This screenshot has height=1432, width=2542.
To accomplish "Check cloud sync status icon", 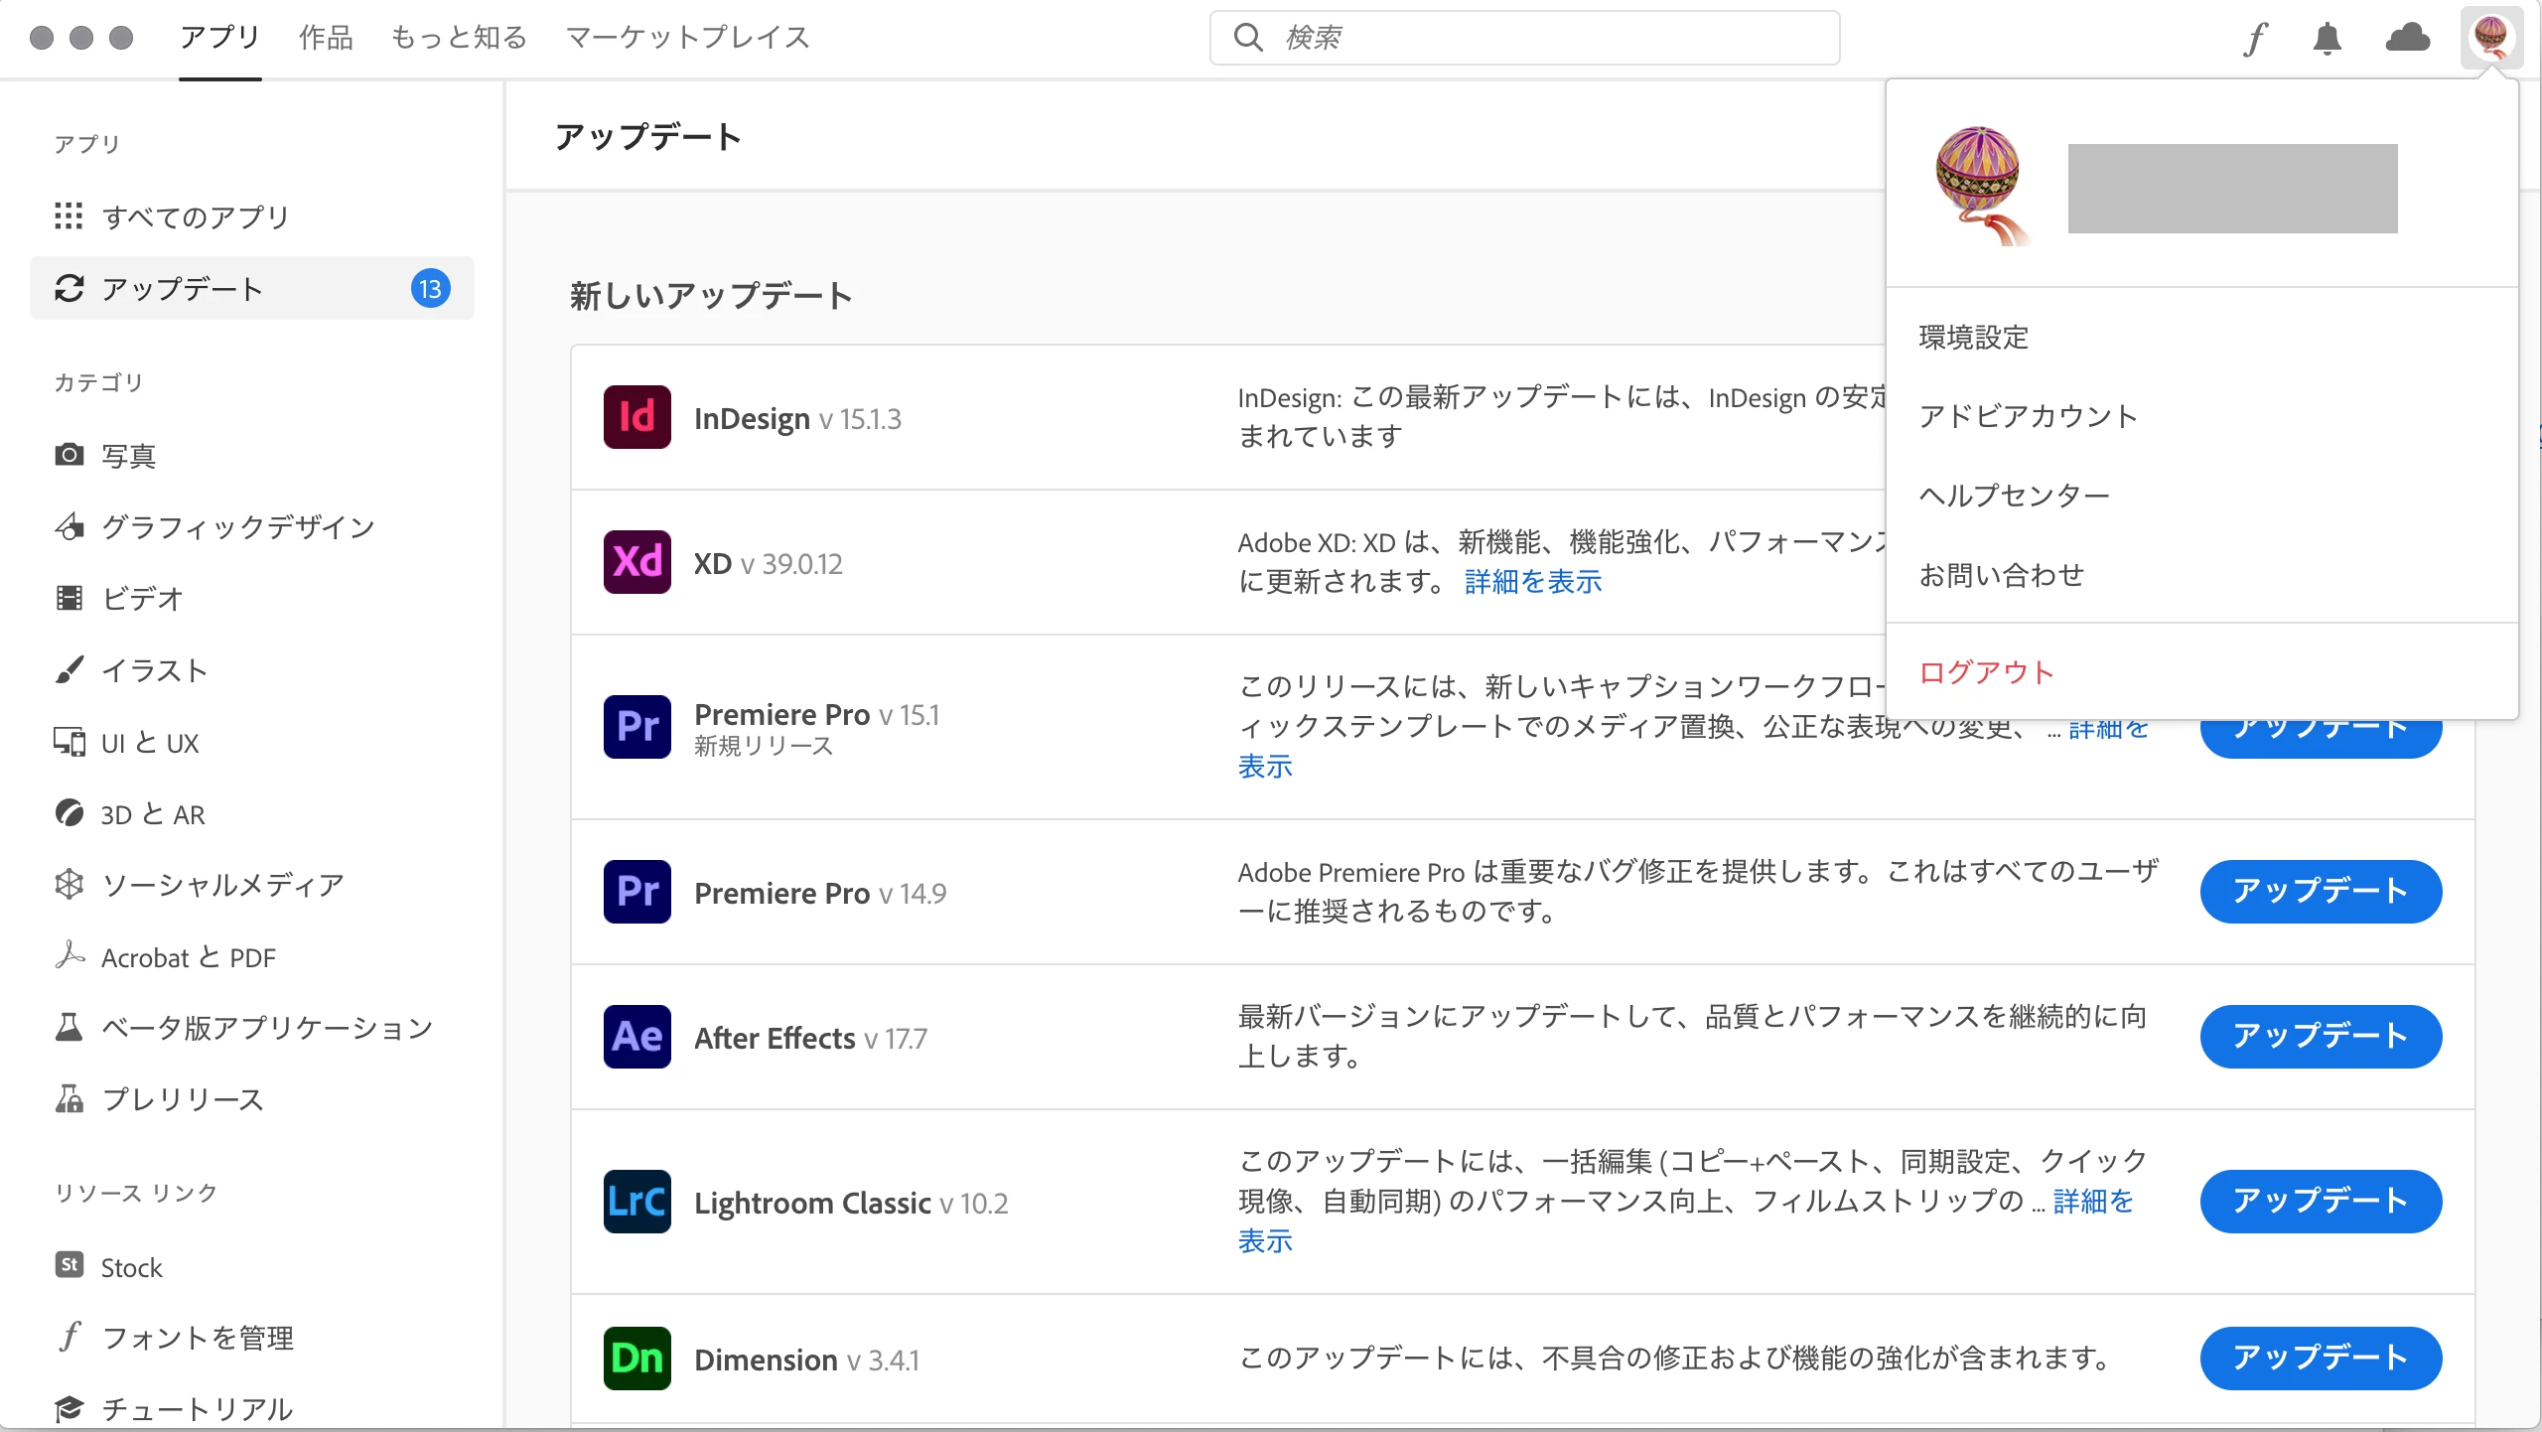I will (2408, 38).
